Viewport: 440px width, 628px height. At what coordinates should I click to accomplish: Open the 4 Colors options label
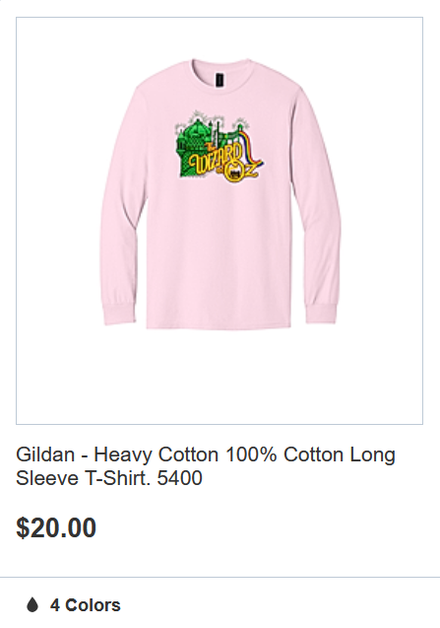85,605
